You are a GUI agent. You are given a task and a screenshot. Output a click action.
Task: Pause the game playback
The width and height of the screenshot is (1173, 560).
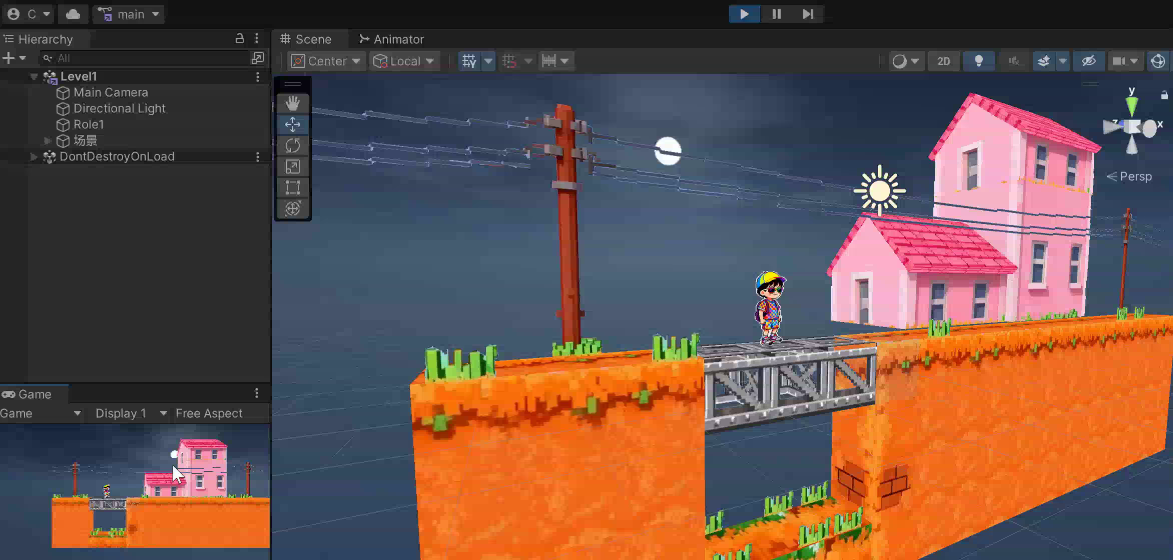tap(776, 14)
